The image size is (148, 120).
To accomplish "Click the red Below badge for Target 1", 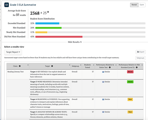I will tap(130, 72).
